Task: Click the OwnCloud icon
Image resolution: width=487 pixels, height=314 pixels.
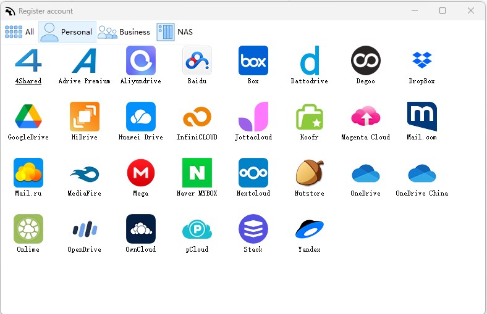Action: [141, 229]
